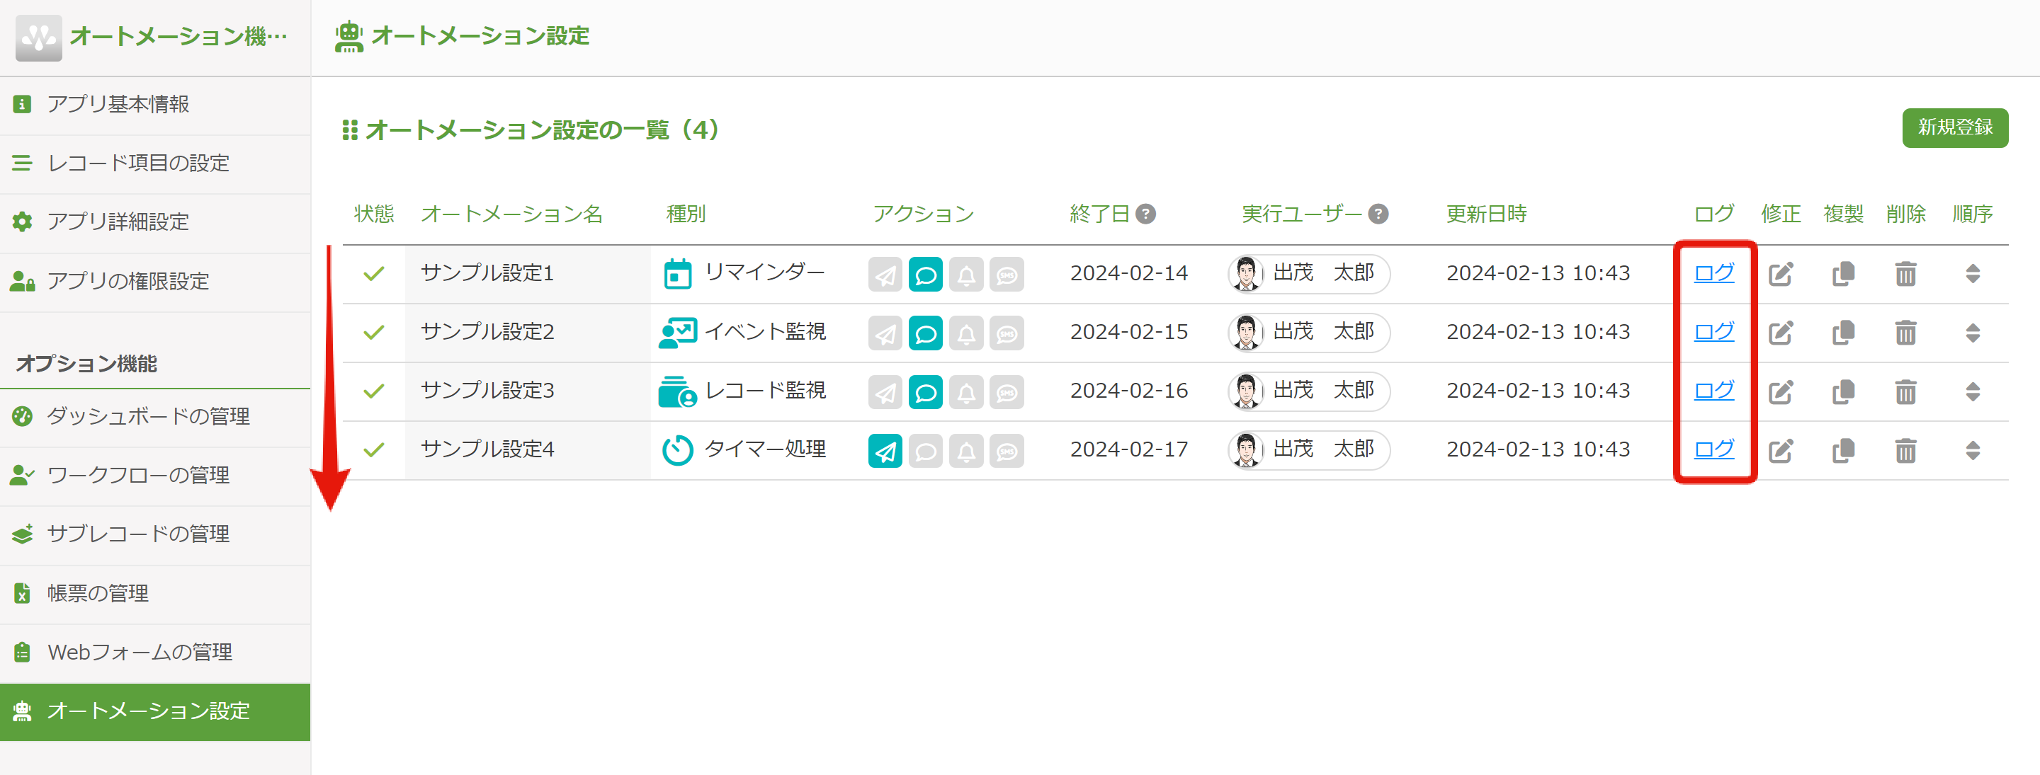Screen dimensions: 2040x775
Task: Click the help icon next to 実行ユーザー column
Action: [1378, 213]
